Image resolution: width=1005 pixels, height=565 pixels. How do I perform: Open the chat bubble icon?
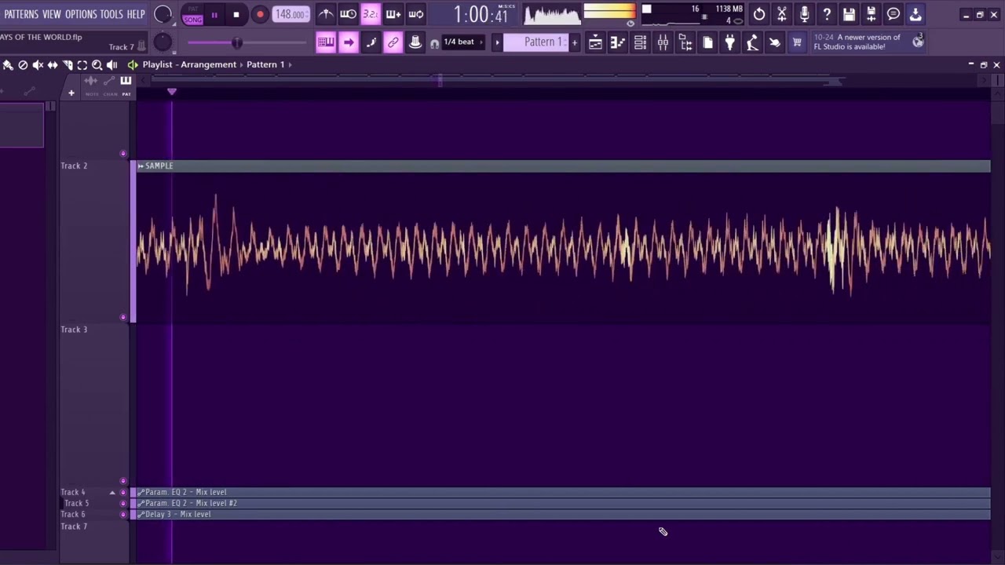coord(894,14)
